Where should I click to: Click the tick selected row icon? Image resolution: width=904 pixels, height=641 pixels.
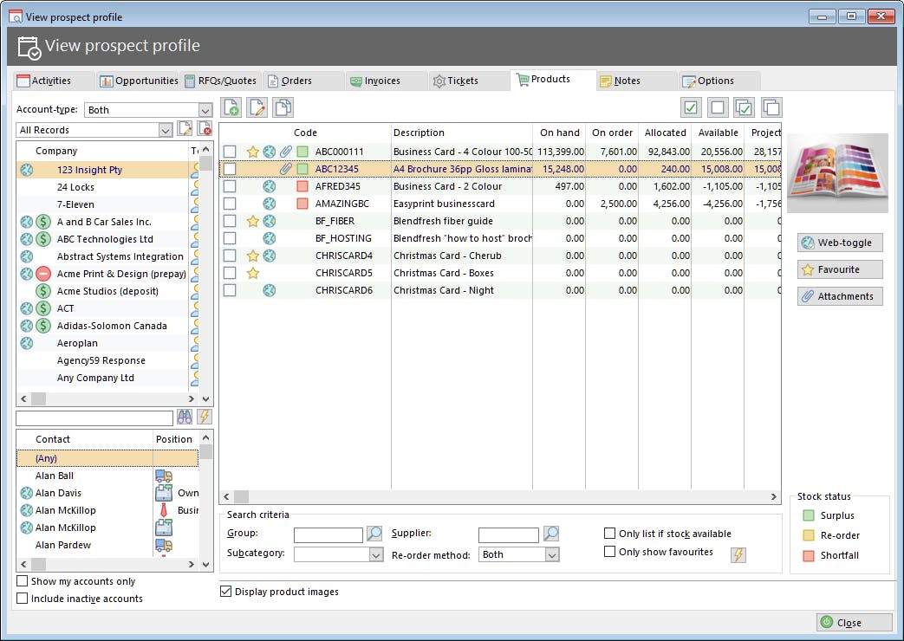[691, 107]
